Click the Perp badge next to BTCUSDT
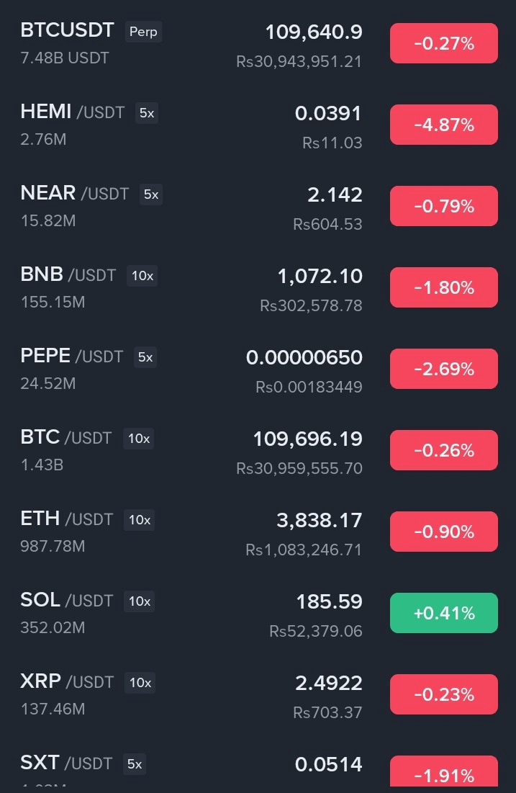This screenshot has height=793, width=516. [x=143, y=32]
